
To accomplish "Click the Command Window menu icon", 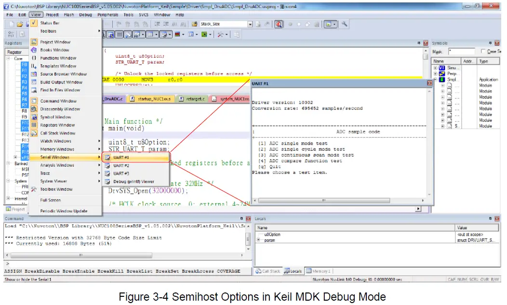I will (34, 101).
